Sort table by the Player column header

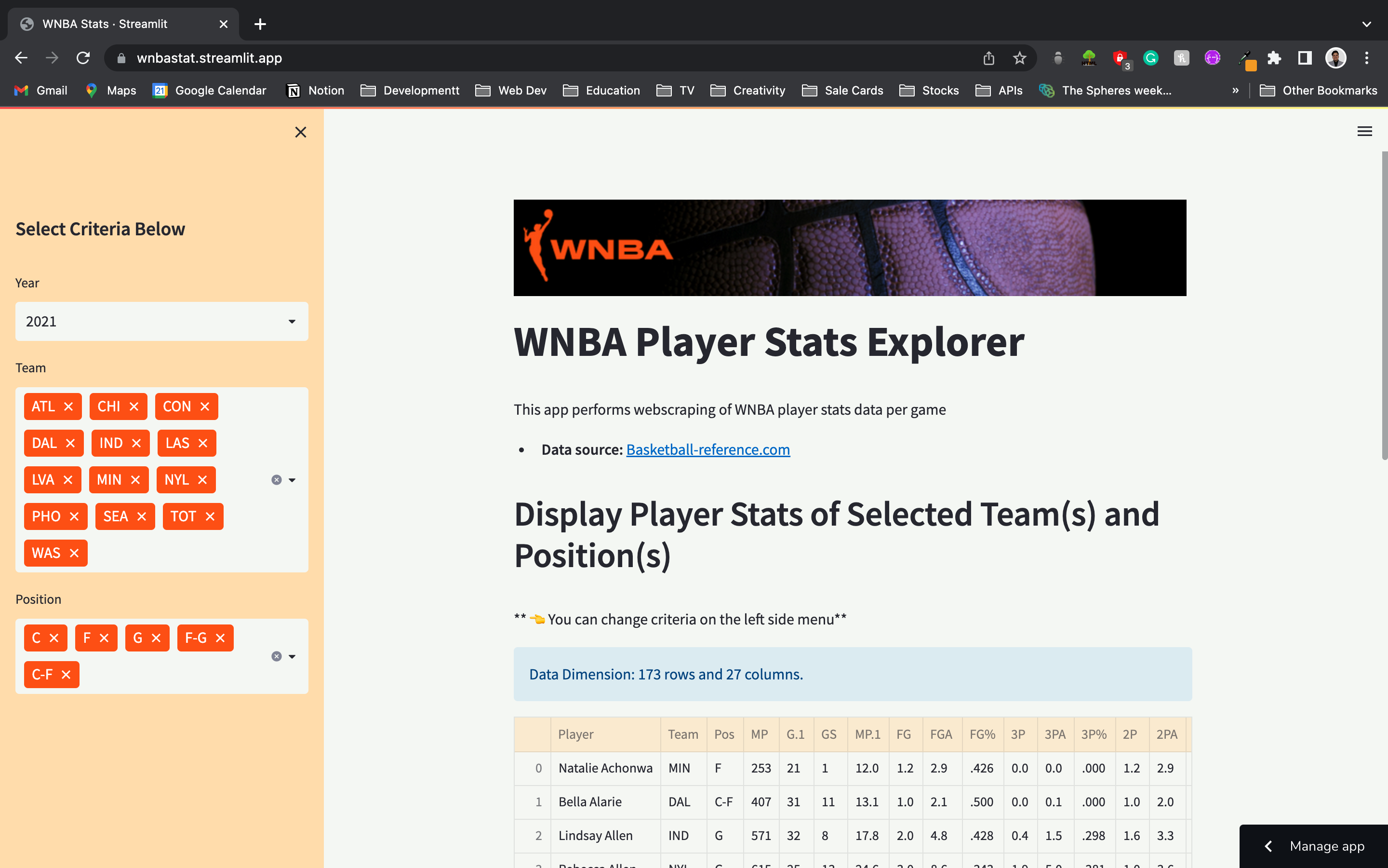coord(576,734)
